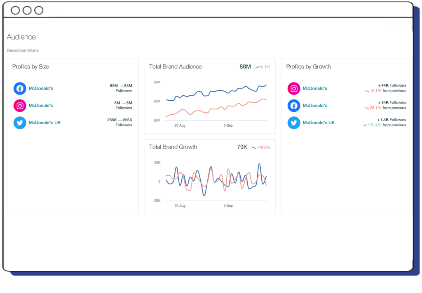Open McDonald's UK link in Profiles by Growth

[319, 123]
